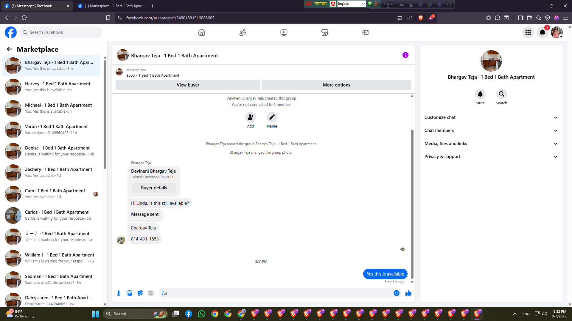Click the Buyer details button
572x321 pixels.
154,188
